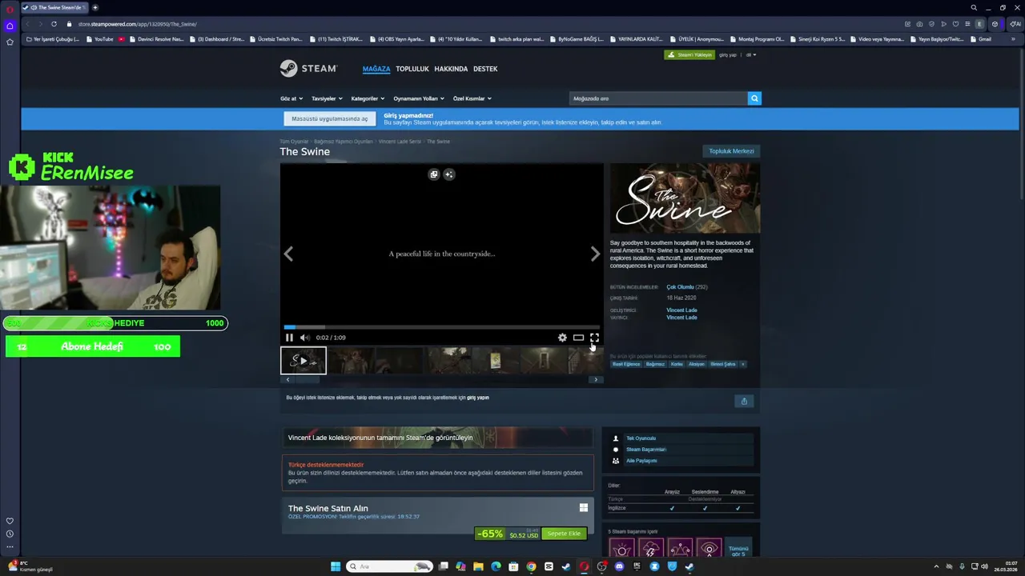
Task: Click the Çok Olumlu reviews link
Action: pos(681,287)
